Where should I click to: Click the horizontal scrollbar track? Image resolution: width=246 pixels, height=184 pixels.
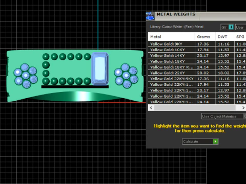pyautogui.click(x=195, y=108)
